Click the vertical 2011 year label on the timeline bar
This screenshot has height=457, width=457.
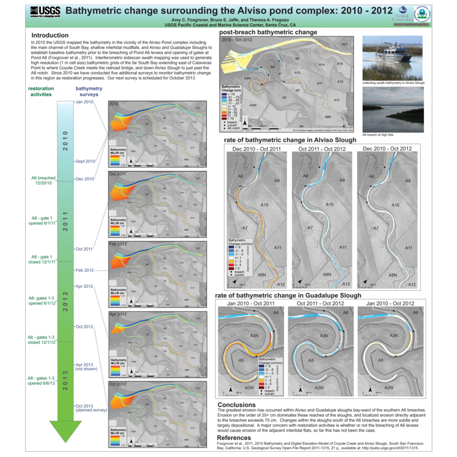coord(65,221)
